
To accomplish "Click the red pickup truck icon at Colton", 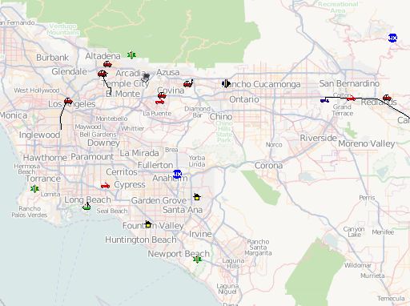I will click(x=351, y=99).
